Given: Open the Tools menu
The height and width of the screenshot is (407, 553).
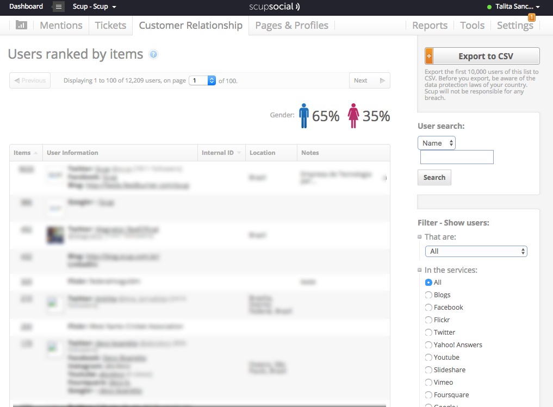Looking at the screenshot, I should click(x=472, y=26).
